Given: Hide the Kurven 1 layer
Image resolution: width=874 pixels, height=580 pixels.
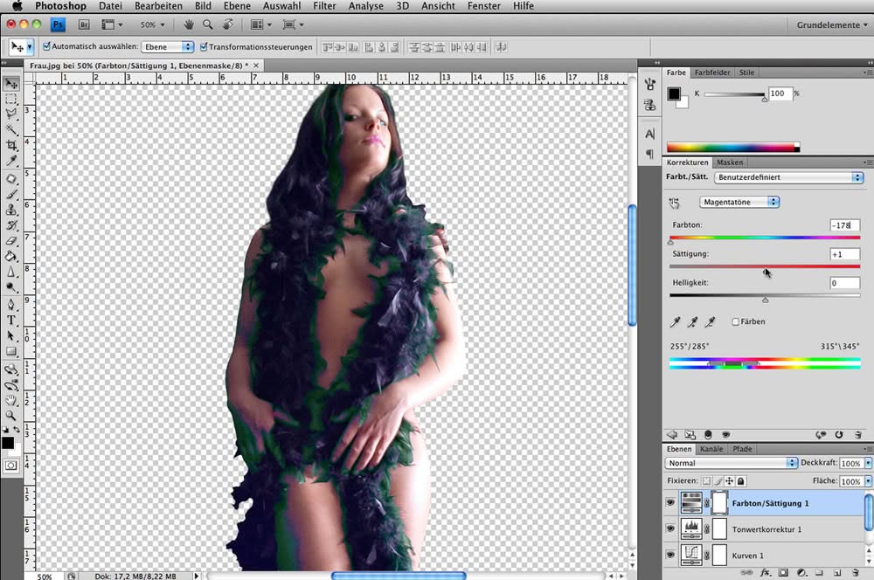Looking at the screenshot, I should point(670,555).
